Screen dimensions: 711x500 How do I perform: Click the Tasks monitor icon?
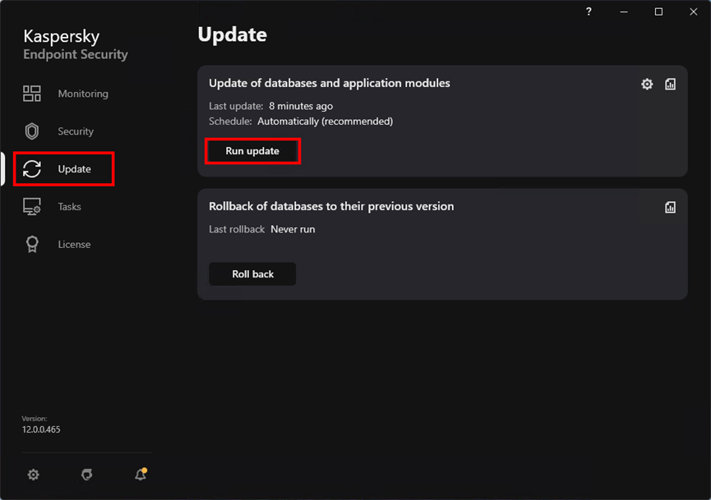(32, 207)
